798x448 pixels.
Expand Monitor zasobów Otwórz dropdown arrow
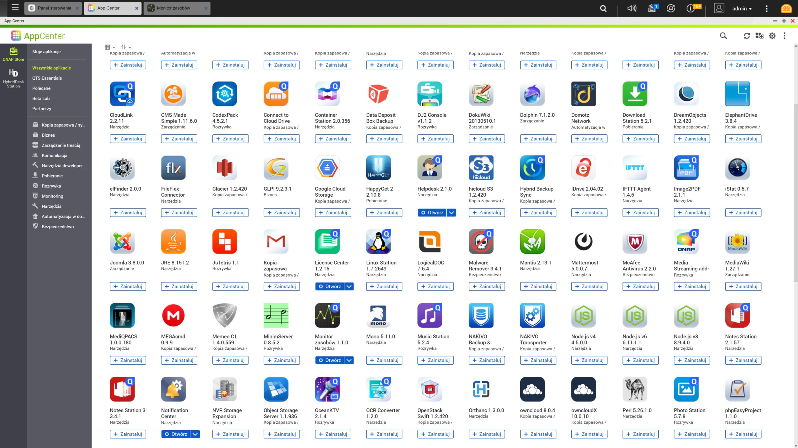349,360
